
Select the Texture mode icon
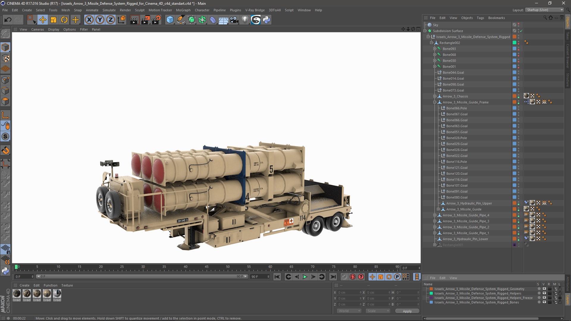[5, 58]
